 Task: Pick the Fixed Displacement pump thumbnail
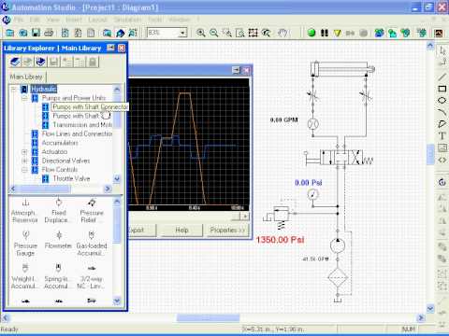(58, 212)
